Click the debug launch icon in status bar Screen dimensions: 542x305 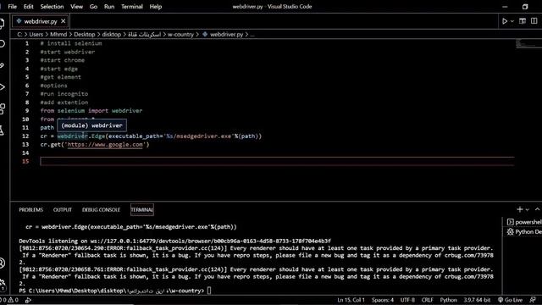point(28,300)
